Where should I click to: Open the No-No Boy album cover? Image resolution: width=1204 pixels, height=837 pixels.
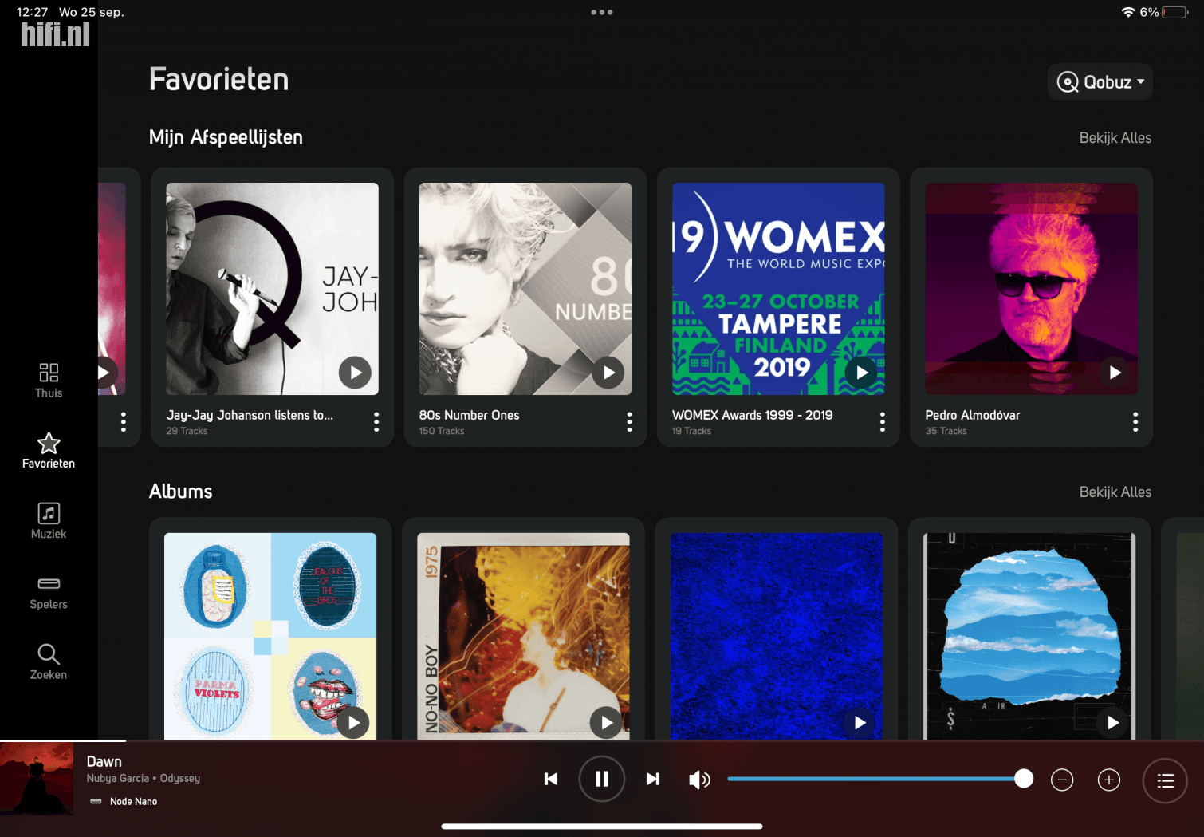[523, 636]
